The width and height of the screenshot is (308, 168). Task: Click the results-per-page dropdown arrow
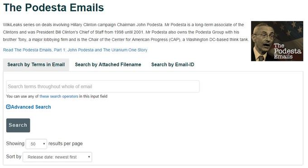point(44,144)
